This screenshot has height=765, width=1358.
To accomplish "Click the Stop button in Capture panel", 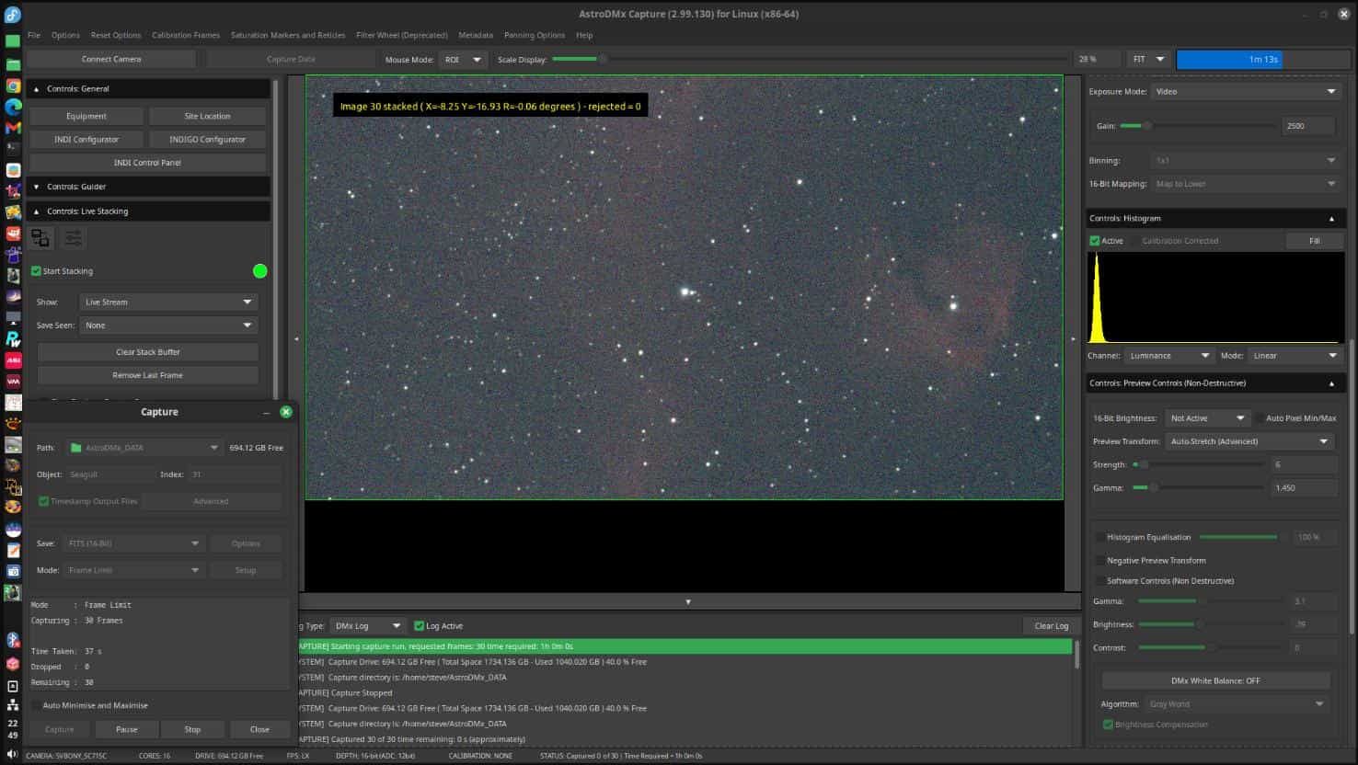I will point(192,729).
